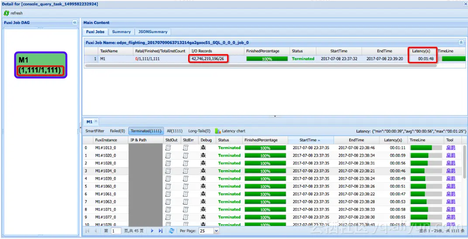The height and width of the screenshot is (239, 468).
Task: Select the M1 task row in Fuxi Jobs
Action: point(275,59)
